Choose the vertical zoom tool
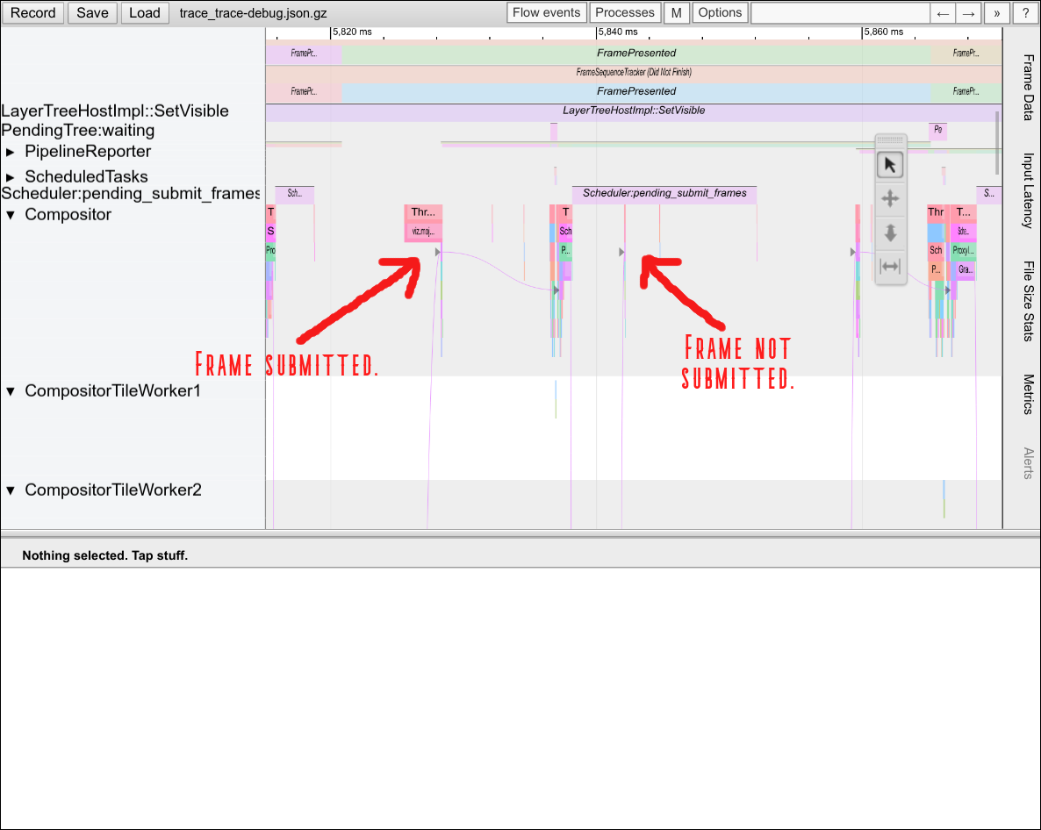 tap(890, 233)
